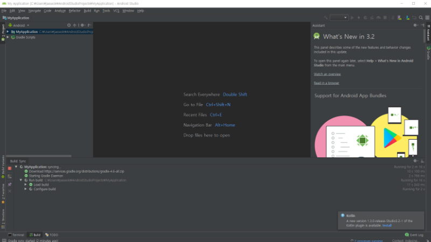Open the Edit menu
Image resolution: width=431 pixels, height=242 pixels.
coord(12,11)
